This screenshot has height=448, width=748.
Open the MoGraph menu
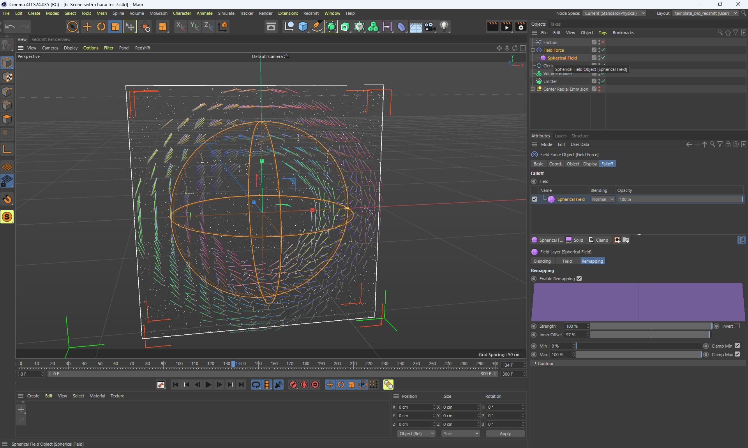point(158,13)
